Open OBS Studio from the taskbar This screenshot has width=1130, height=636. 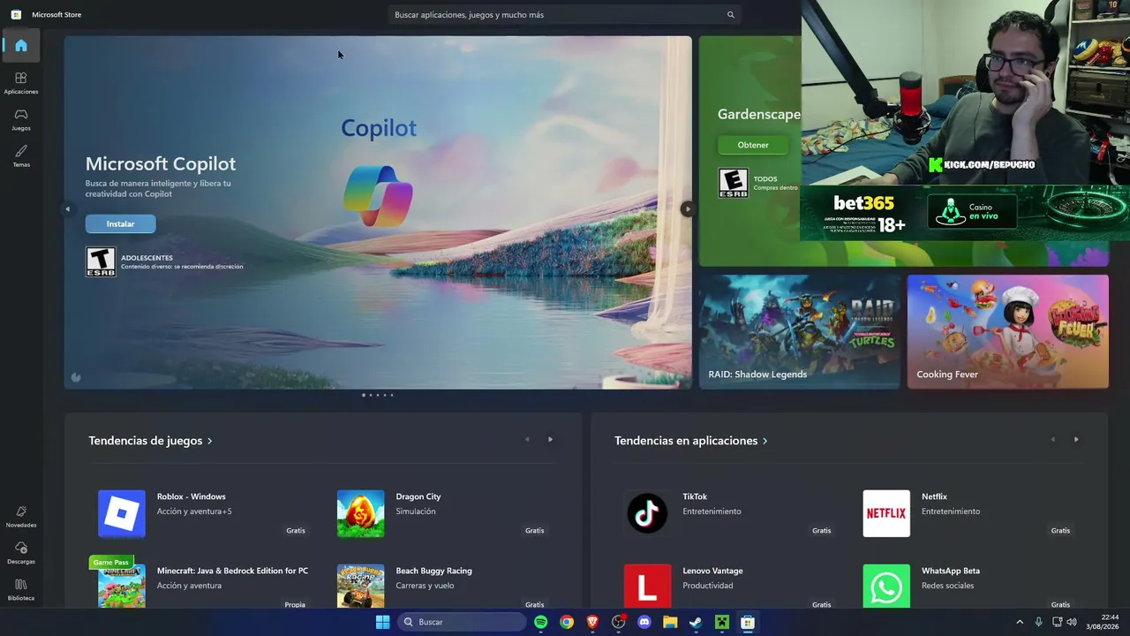coord(618,622)
